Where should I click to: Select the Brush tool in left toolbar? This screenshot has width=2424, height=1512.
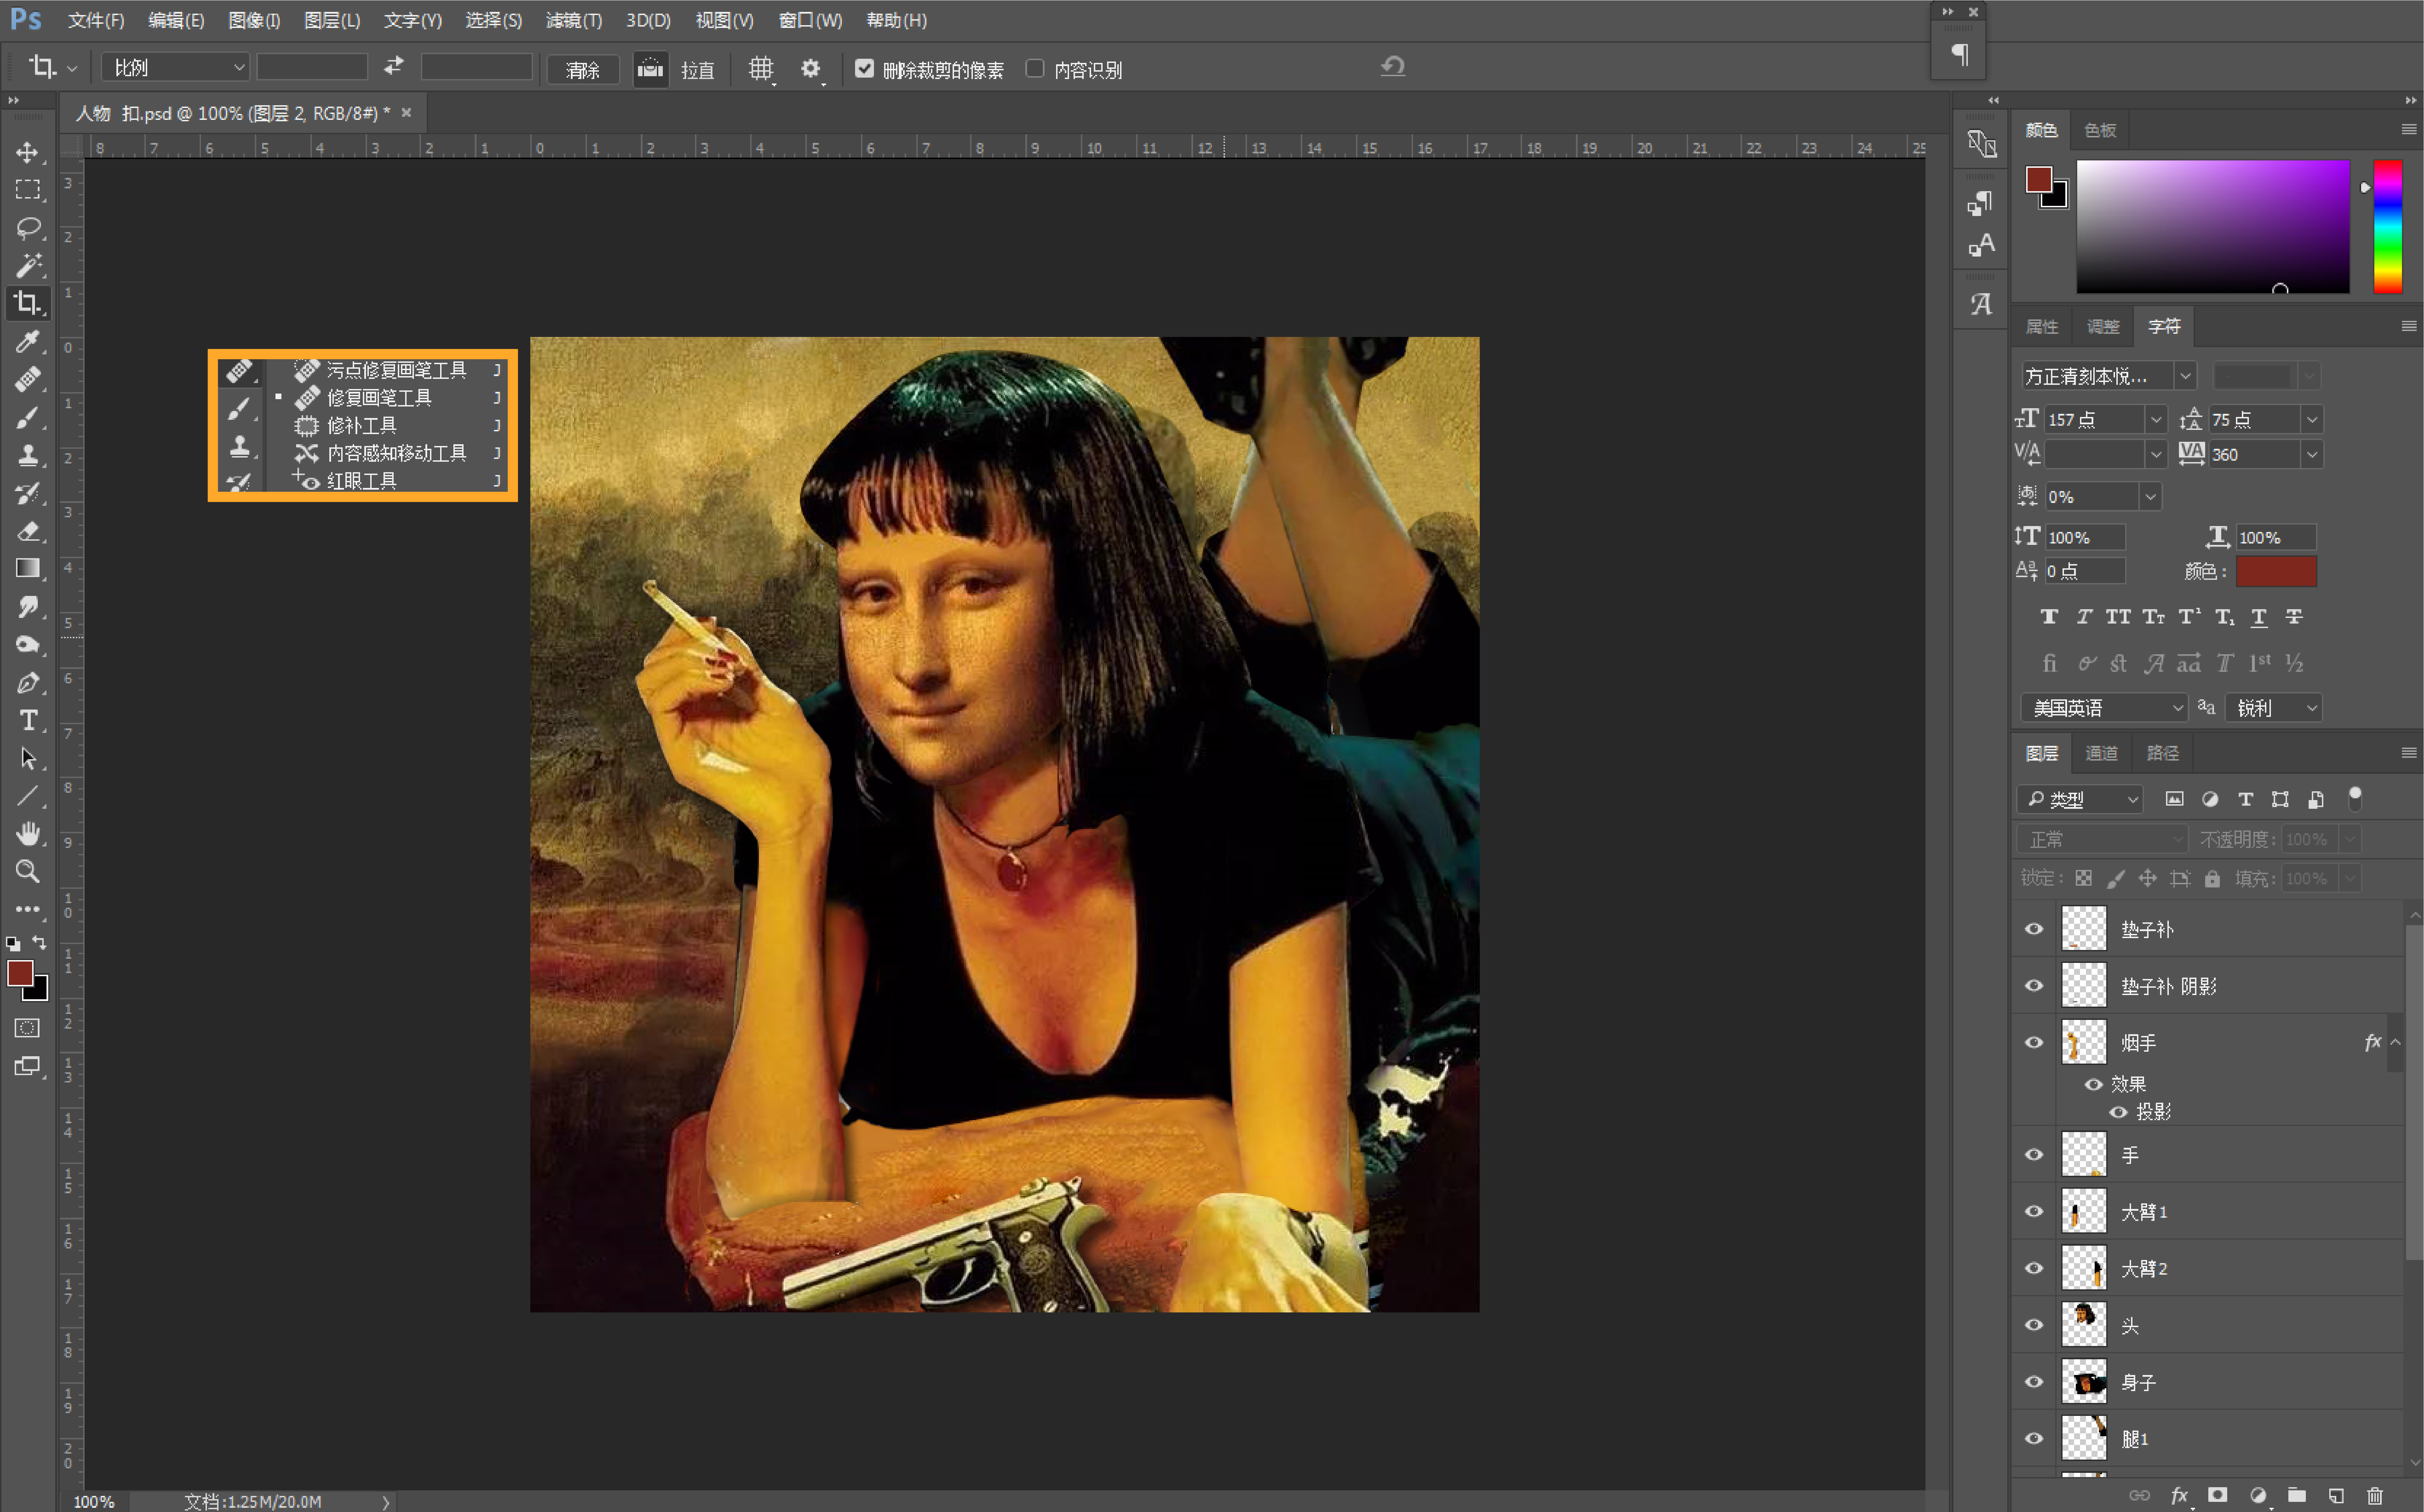[28, 418]
